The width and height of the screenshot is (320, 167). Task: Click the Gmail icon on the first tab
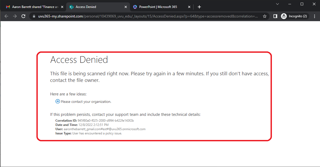pos(7,7)
